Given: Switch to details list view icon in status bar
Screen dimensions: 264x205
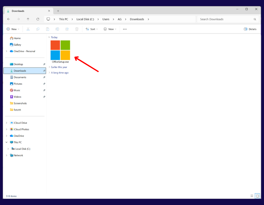Looking at the screenshot, I should (x=252, y=196).
